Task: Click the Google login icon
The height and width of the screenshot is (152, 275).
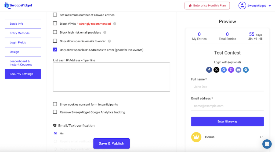Action: (224, 70)
